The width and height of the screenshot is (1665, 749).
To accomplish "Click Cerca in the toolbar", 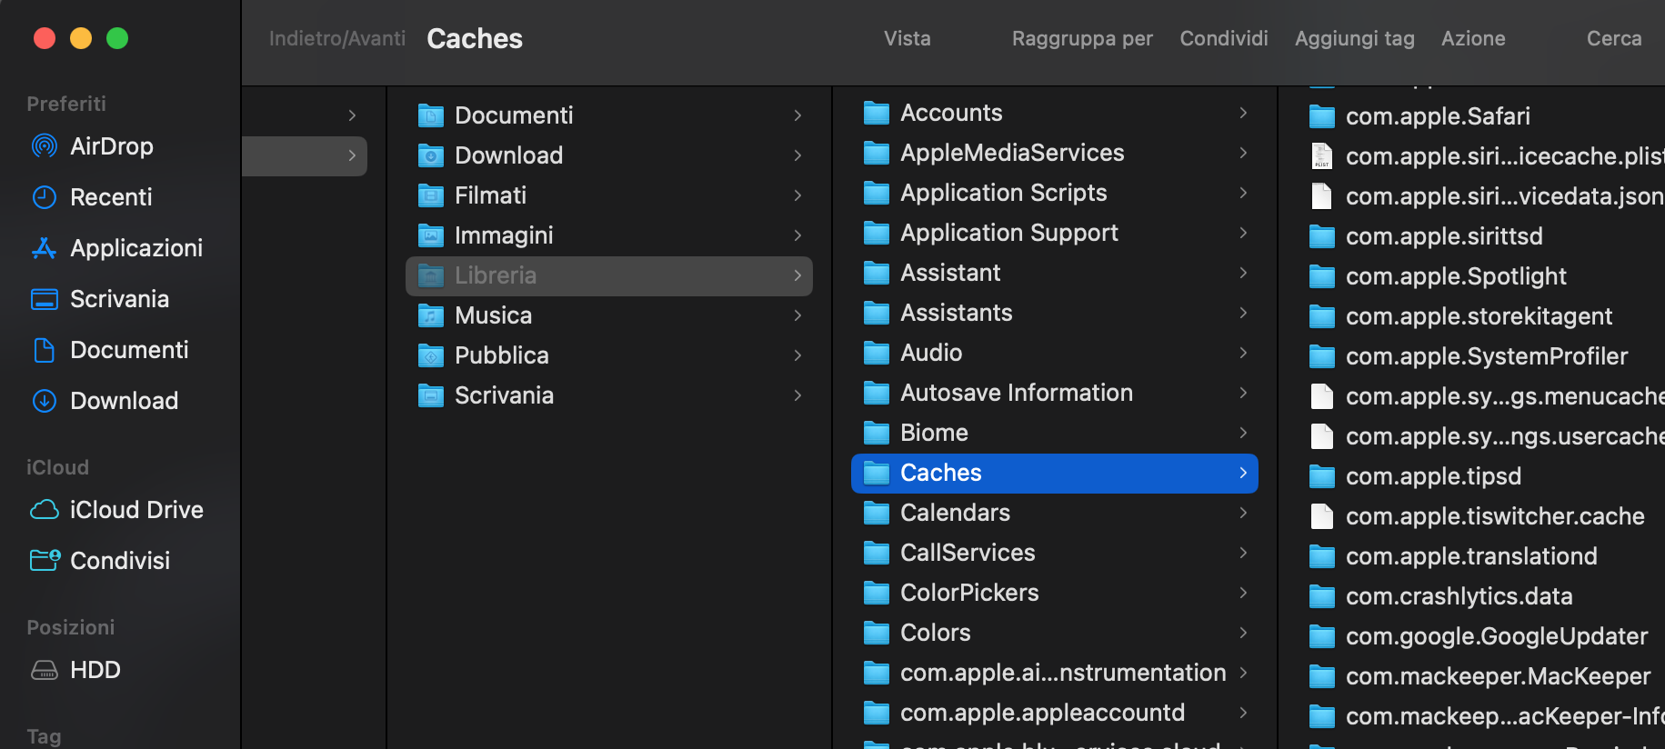I will point(1614,38).
